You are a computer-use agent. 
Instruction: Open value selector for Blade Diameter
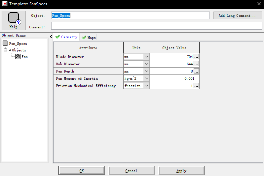(x=196, y=57)
